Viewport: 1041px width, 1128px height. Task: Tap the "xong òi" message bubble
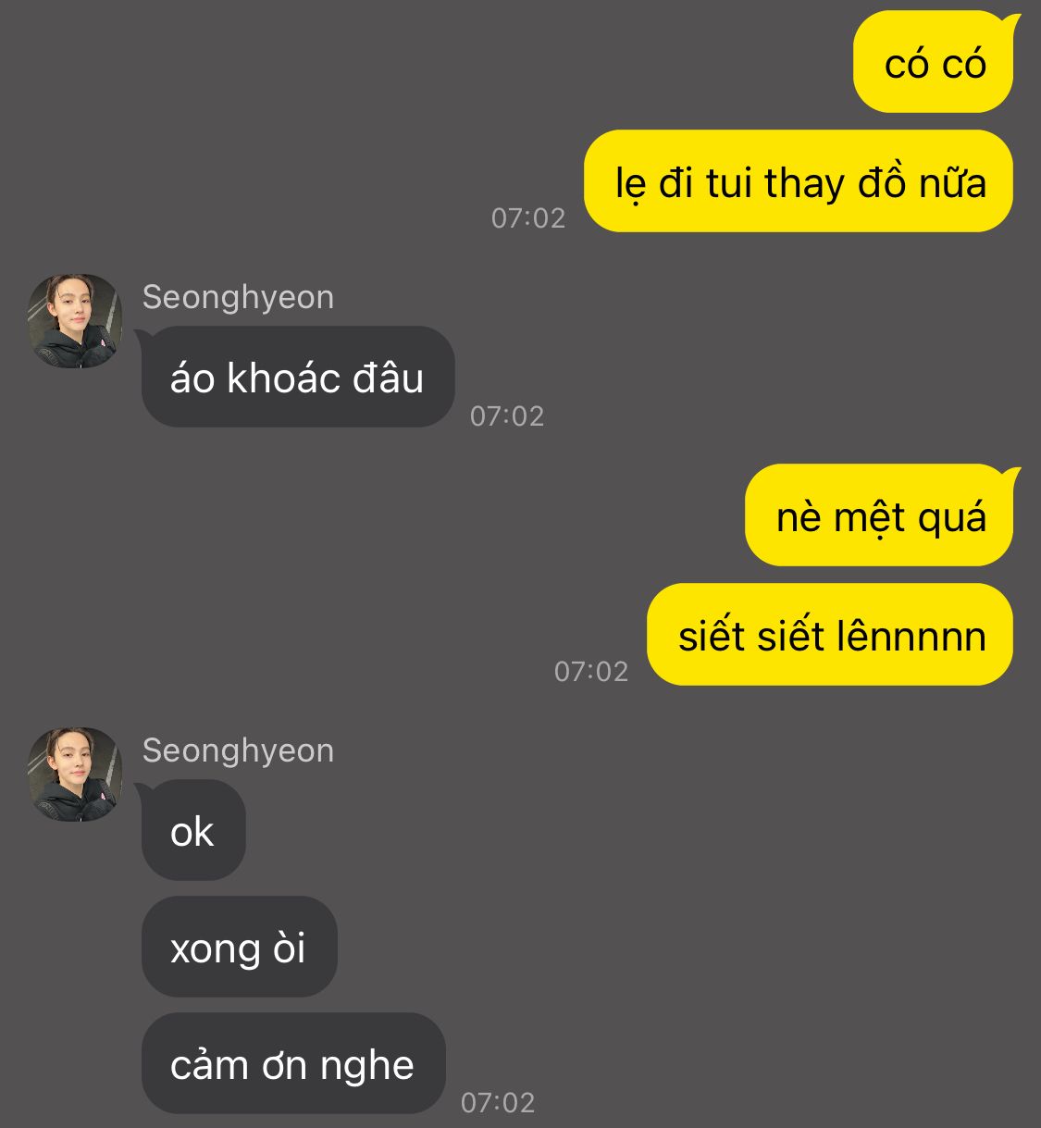pyautogui.click(x=238, y=948)
